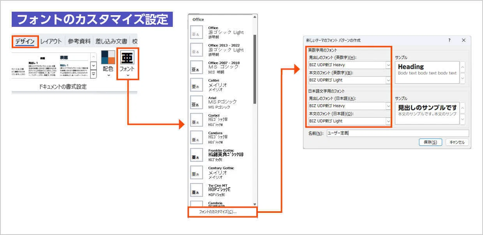Choose the Office 2007 - 2010 font icon
The height and width of the screenshot is (235, 483).
[196, 67]
